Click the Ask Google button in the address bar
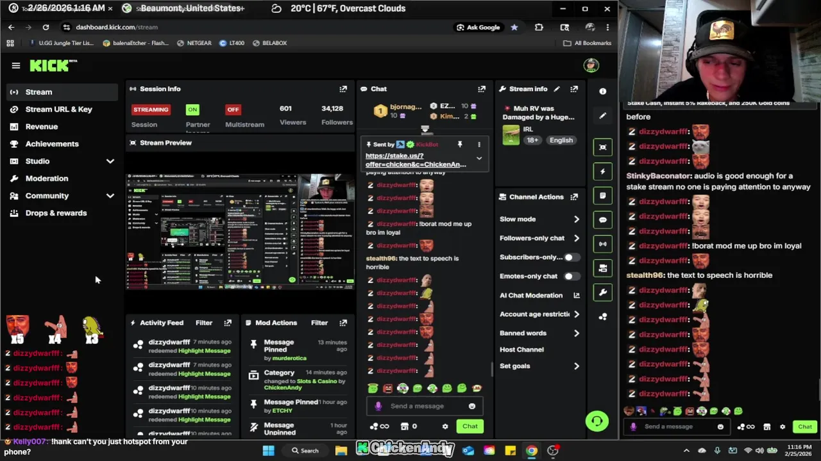Screen dimensions: 821x461 [478, 27]
